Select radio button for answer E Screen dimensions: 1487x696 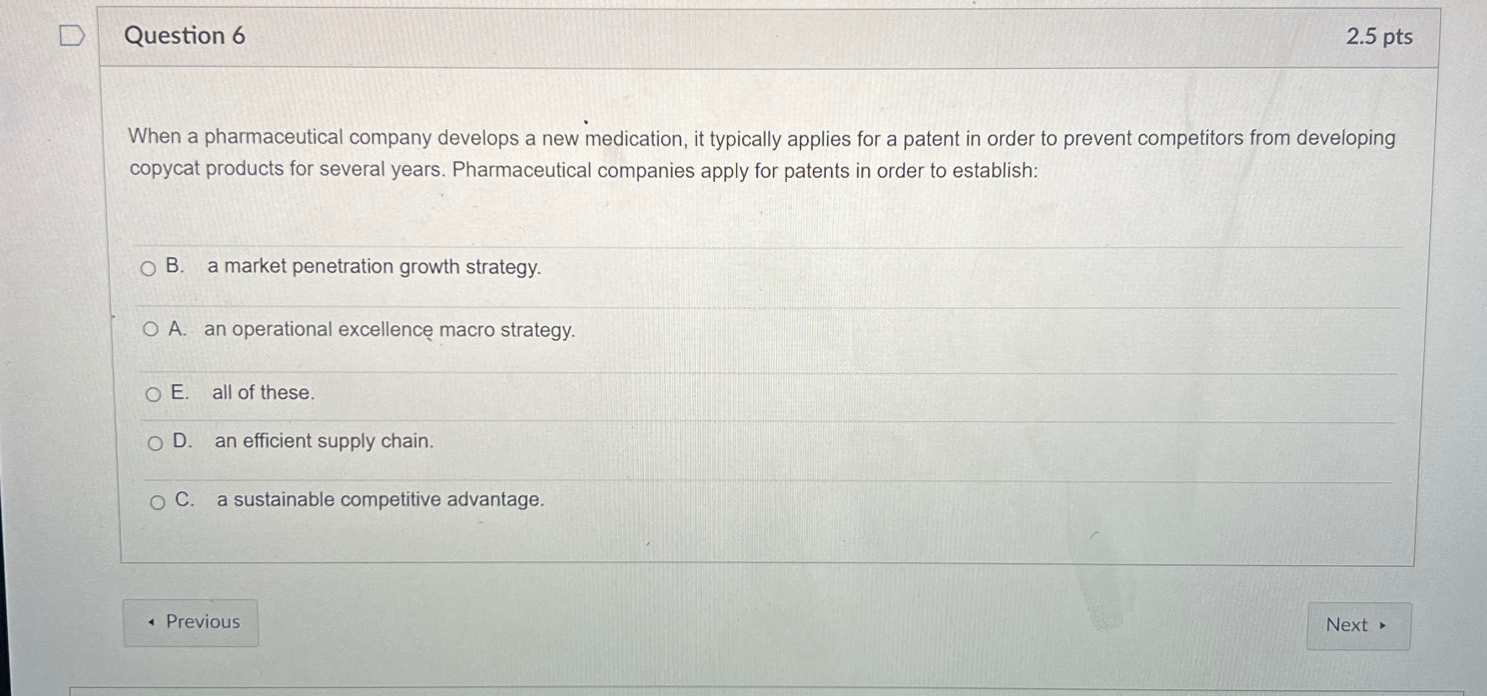coord(153,394)
